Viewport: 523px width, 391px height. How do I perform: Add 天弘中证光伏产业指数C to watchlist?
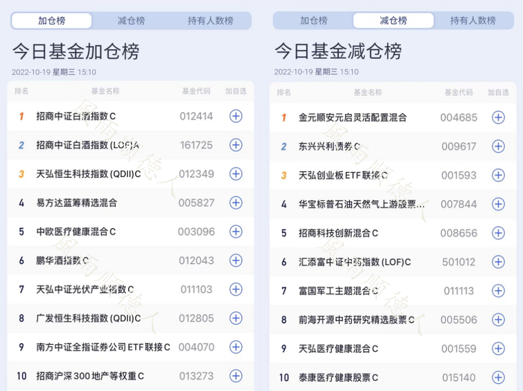(236, 289)
